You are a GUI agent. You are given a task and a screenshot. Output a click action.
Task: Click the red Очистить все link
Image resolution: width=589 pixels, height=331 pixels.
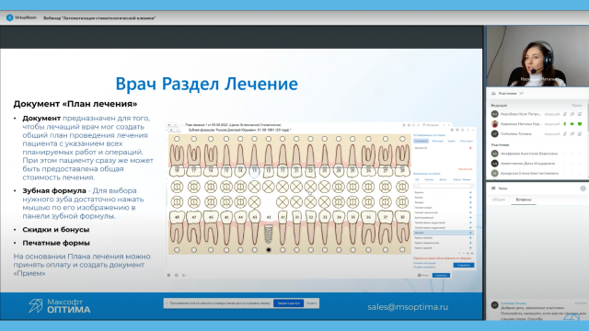click(465, 169)
